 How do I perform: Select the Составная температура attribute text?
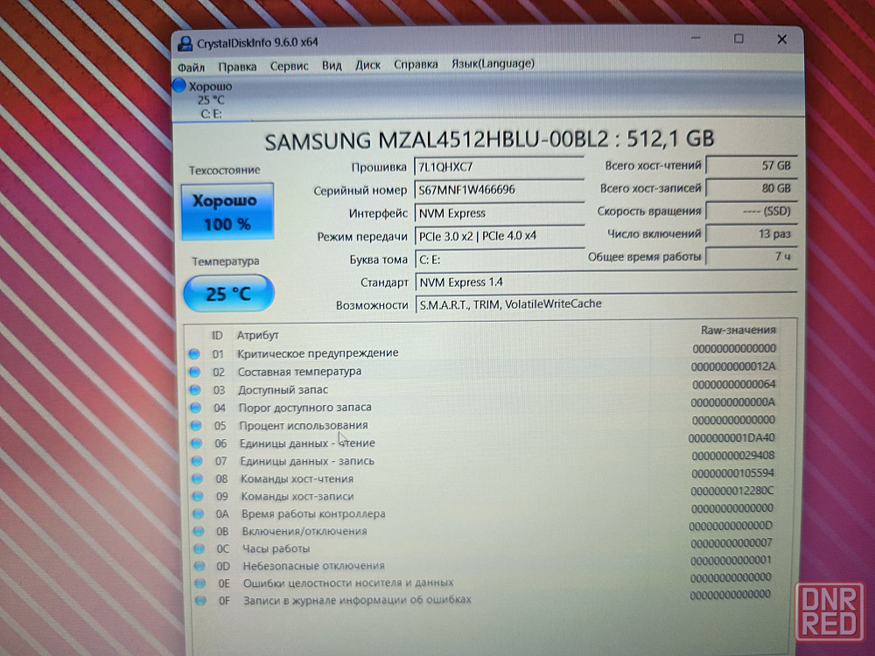(x=299, y=372)
